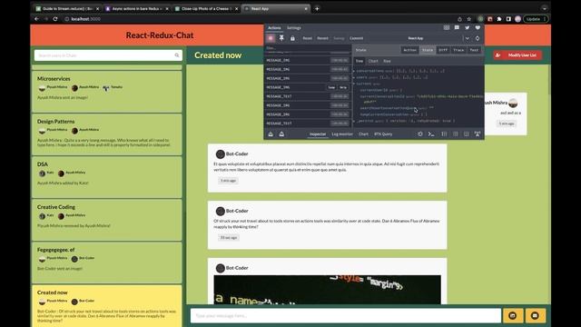
Task: Open a new browser tab
Action: click(317, 8)
